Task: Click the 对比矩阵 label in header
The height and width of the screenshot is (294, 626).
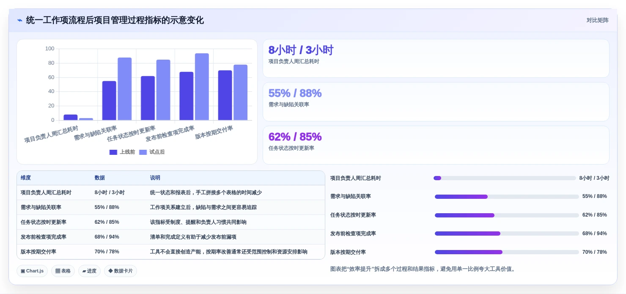Action: click(x=597, y=20)
